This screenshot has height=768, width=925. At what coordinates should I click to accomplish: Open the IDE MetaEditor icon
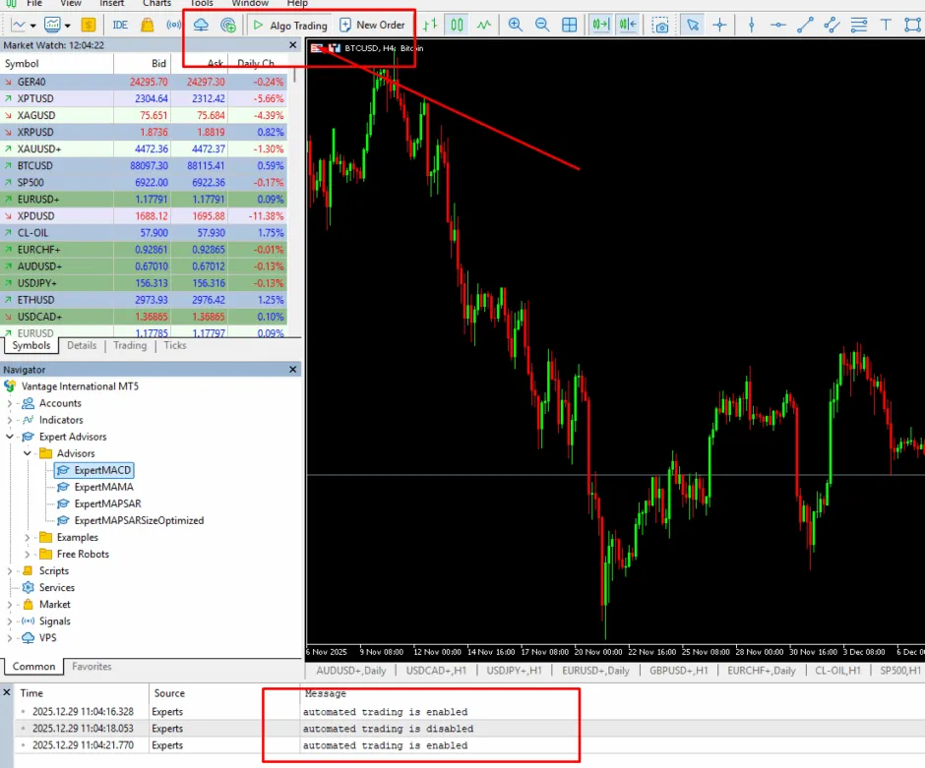click(x=120, y=25)
